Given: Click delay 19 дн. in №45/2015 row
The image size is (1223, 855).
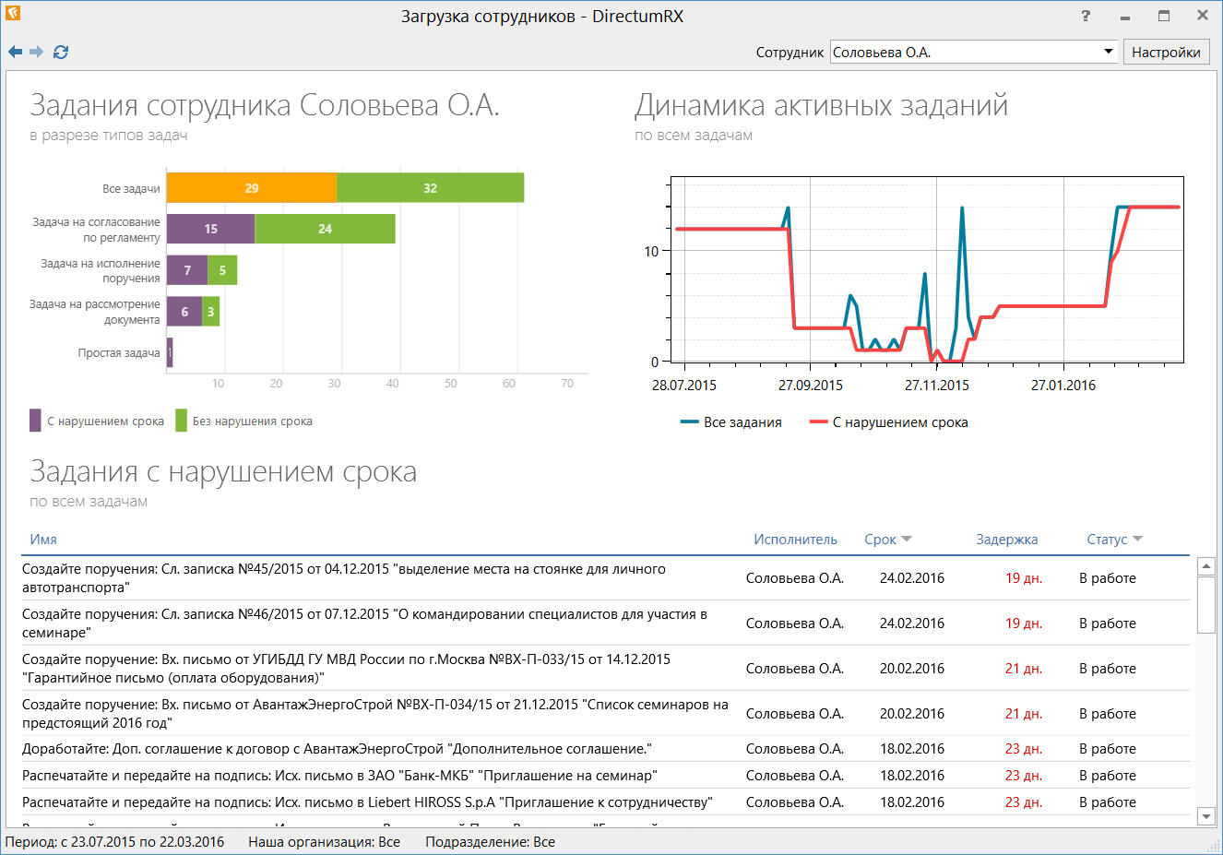Looking at the screenshot, I should (x=1024, y=578).
